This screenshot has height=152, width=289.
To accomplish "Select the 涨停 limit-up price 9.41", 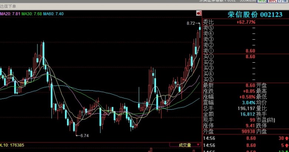I will click(x=250, y=126).
